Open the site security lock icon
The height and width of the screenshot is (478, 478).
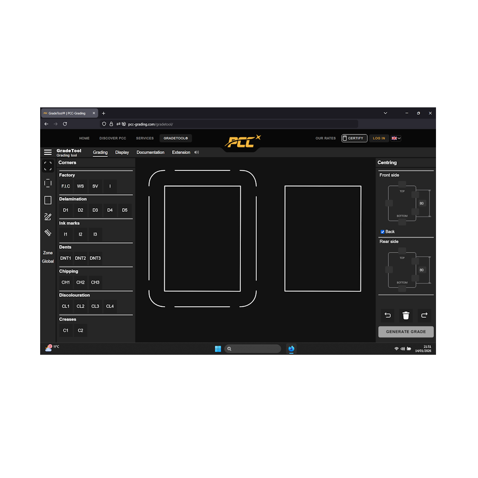coord(111,124)
